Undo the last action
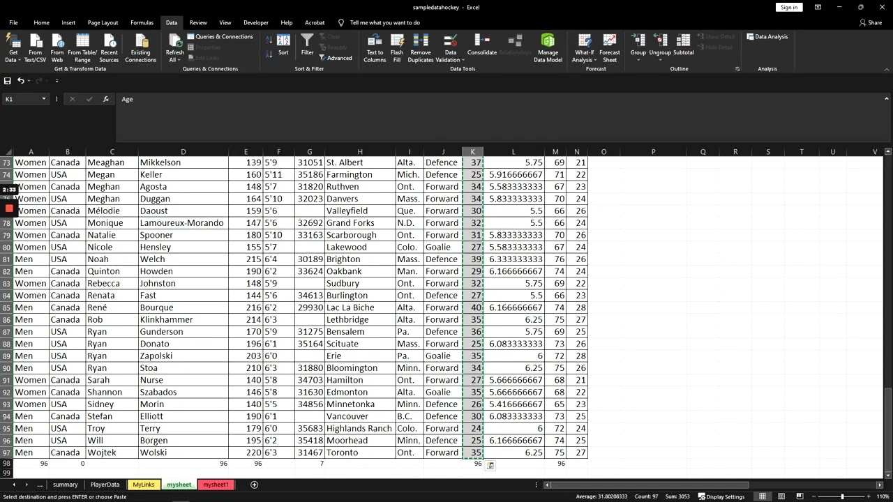893x502 pixels. pos(21,81)
